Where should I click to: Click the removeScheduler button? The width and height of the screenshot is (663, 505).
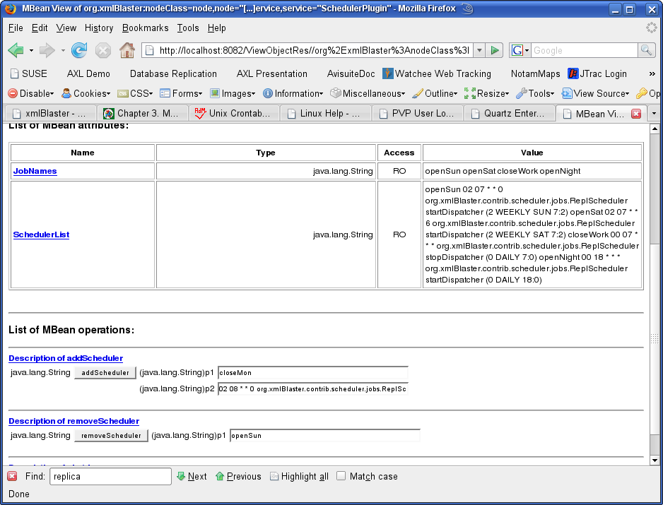[x=111, y=436]
